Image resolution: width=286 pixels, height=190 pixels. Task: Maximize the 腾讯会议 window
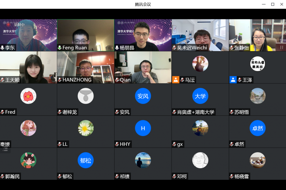click(273, 4)
